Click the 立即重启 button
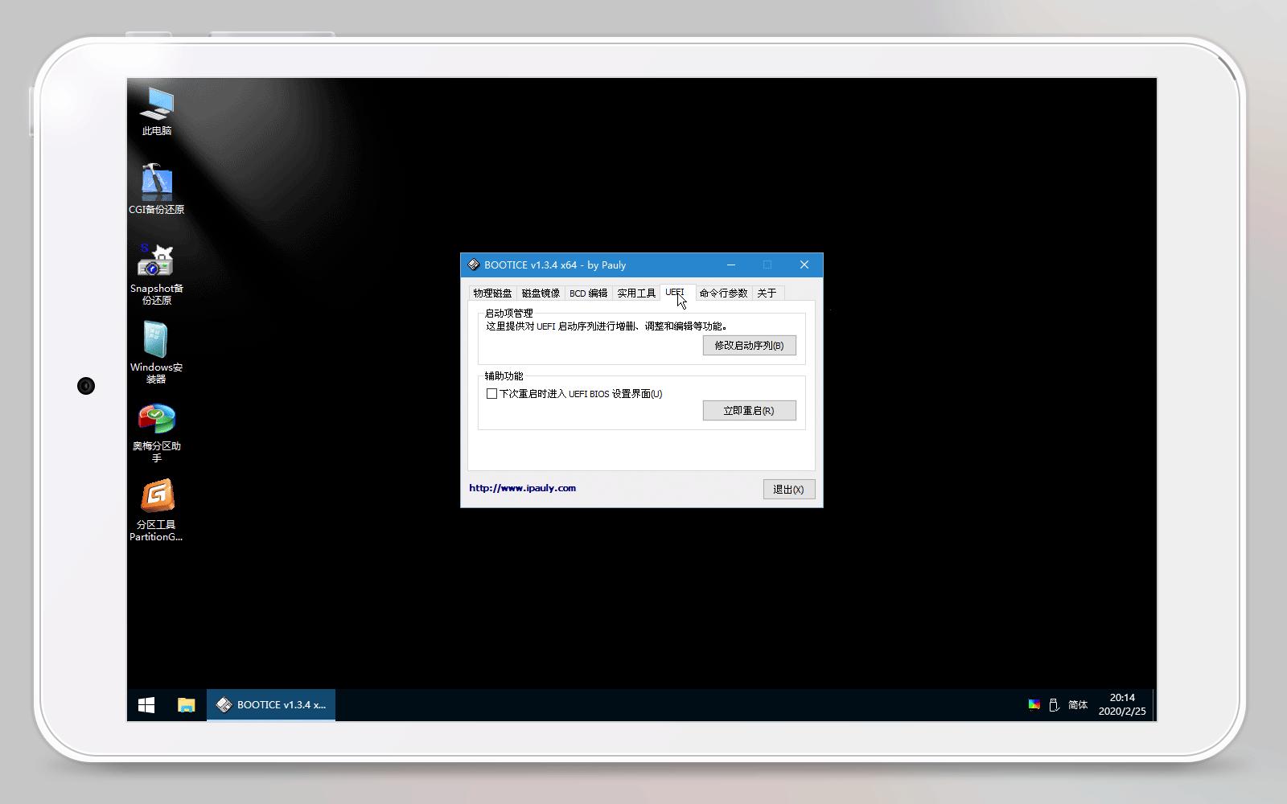 749,410
